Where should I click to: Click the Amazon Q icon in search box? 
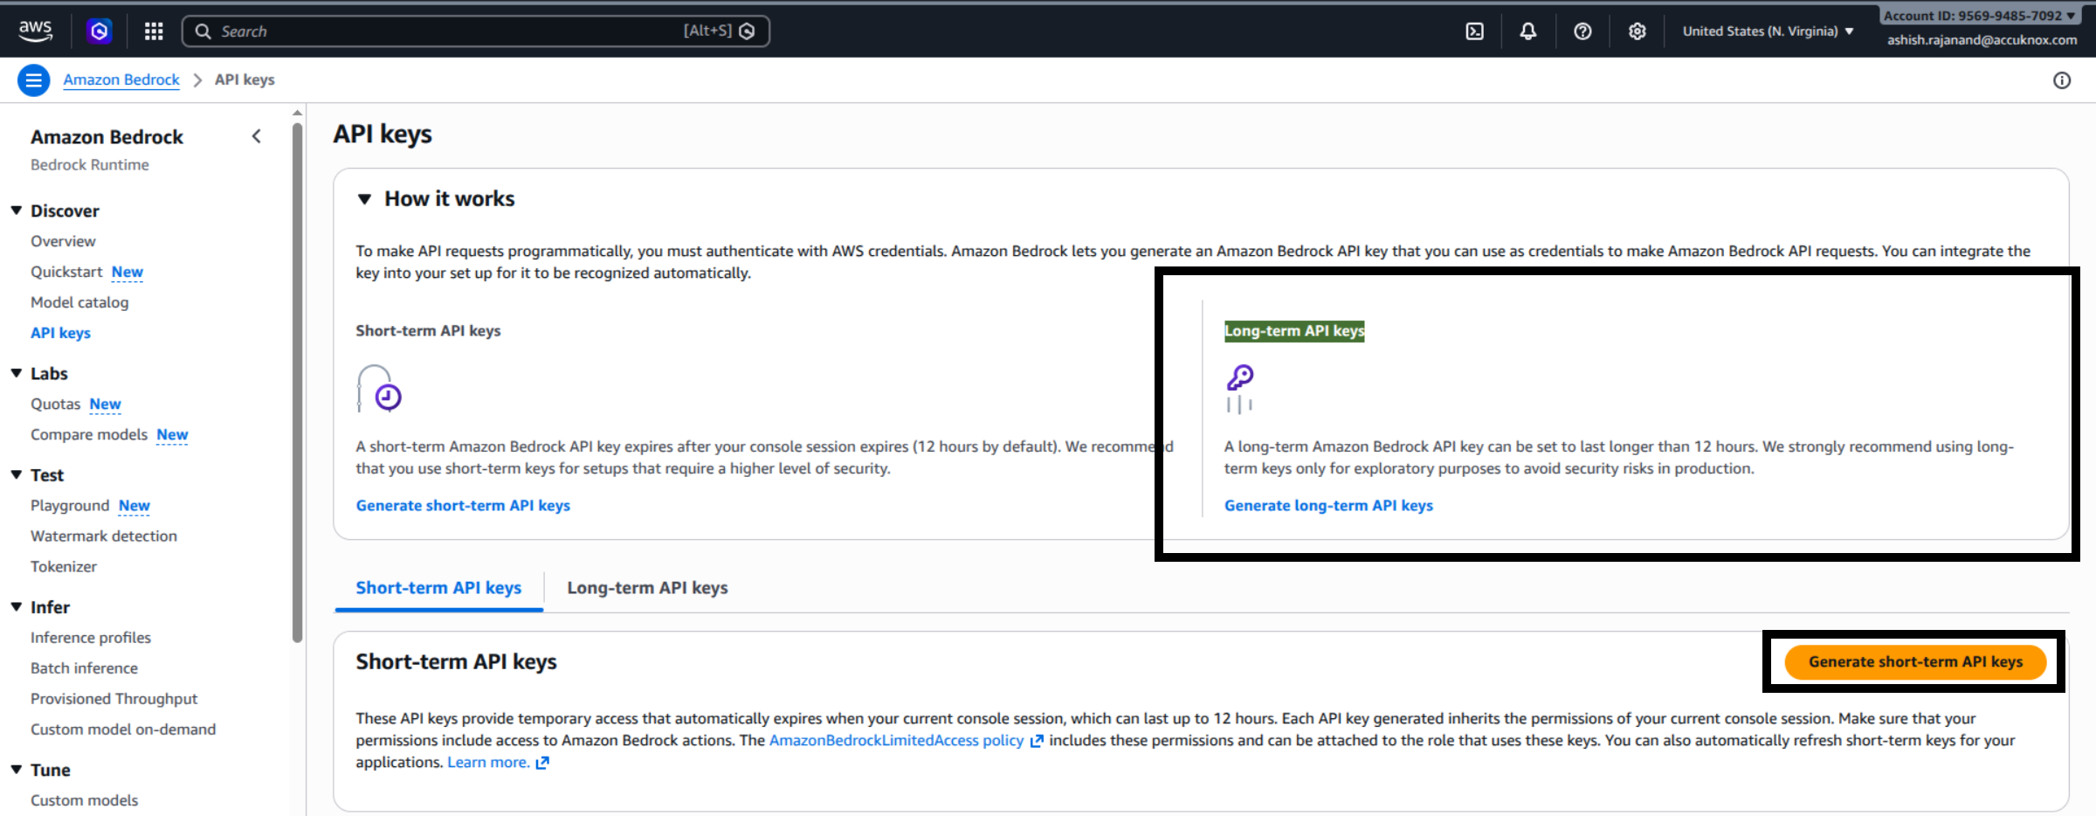[747, 31]
